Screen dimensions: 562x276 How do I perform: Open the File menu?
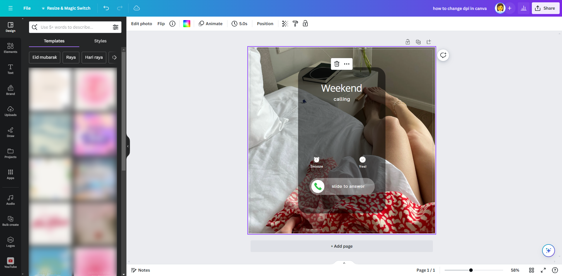27,8
